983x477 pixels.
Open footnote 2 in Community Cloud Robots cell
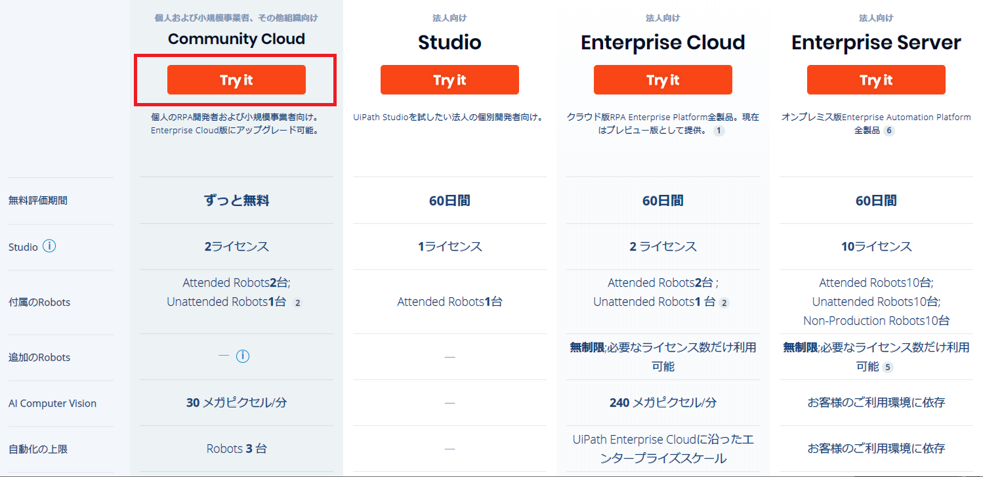click(x=297, y=303)
